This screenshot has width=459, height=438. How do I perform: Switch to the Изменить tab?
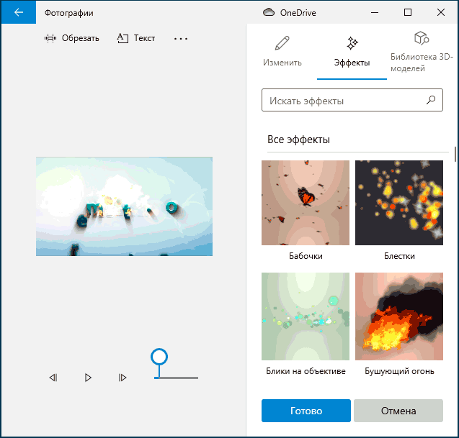(x=282, y=52)
